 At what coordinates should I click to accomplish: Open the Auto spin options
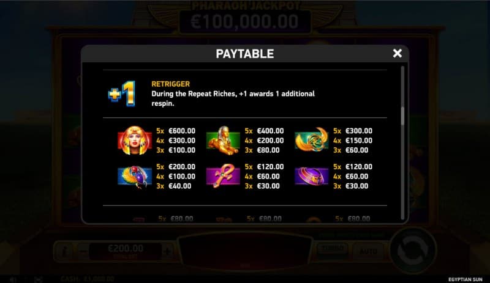368,251
